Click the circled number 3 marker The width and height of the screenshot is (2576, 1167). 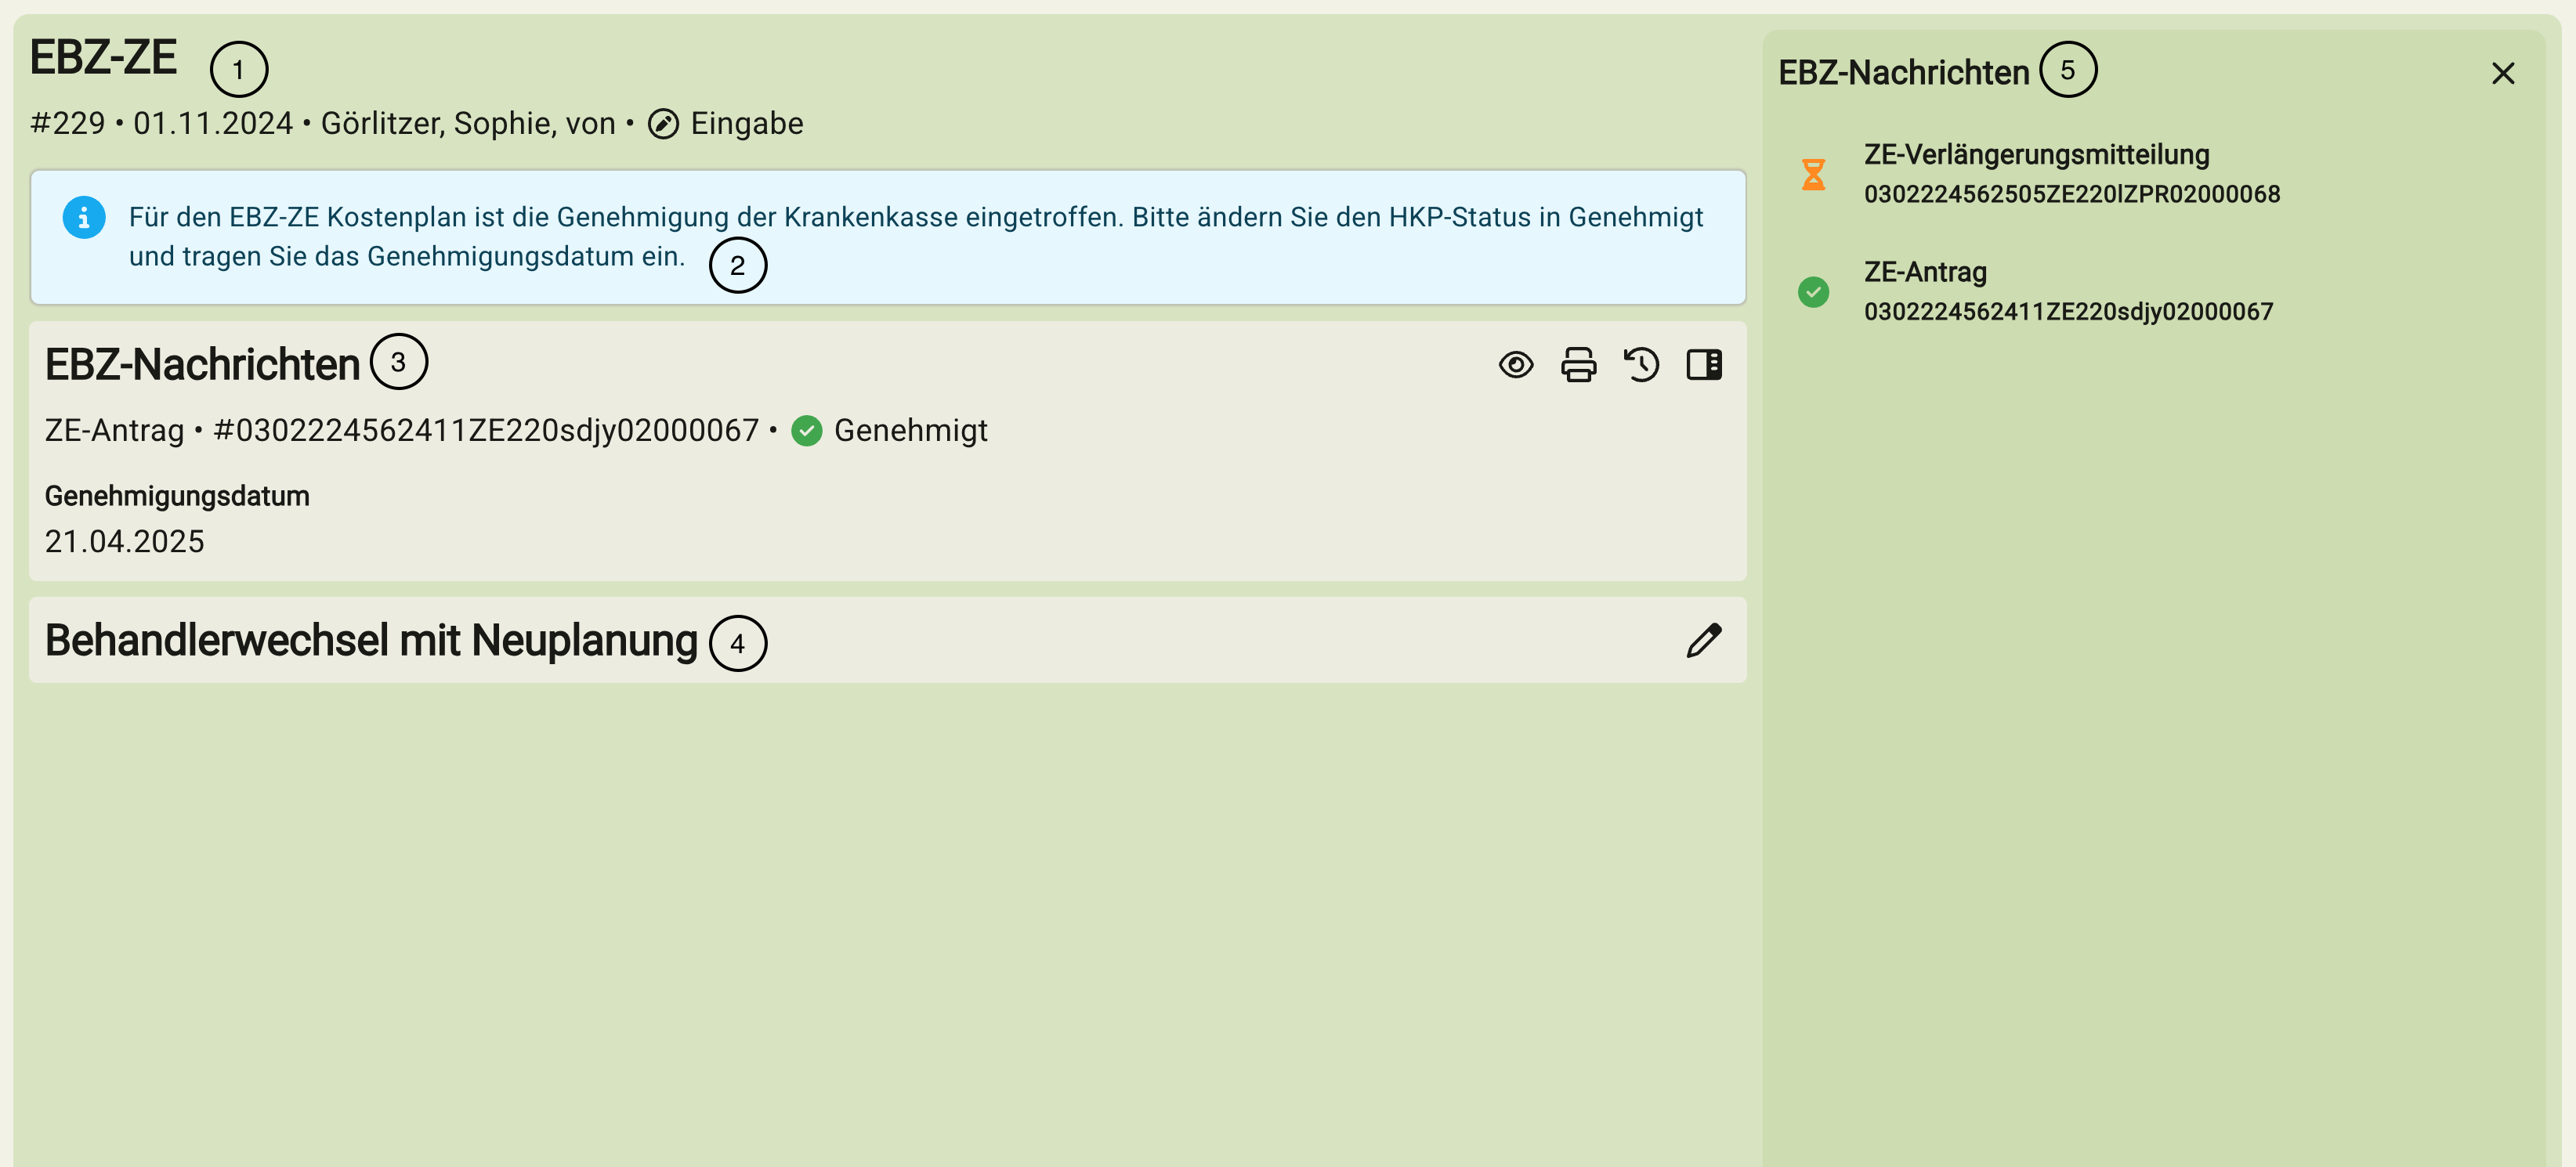click(398, 362)
